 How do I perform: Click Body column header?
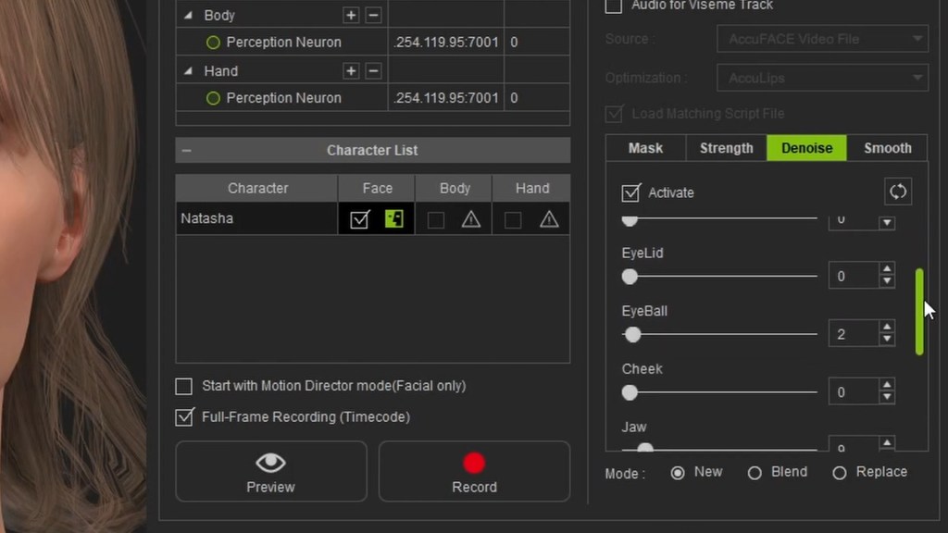point(454,189)
